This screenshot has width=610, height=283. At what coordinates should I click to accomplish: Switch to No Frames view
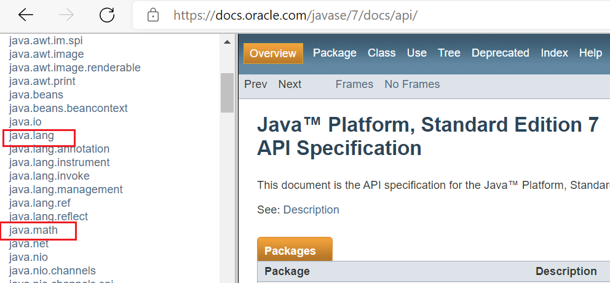coord(413,84)
